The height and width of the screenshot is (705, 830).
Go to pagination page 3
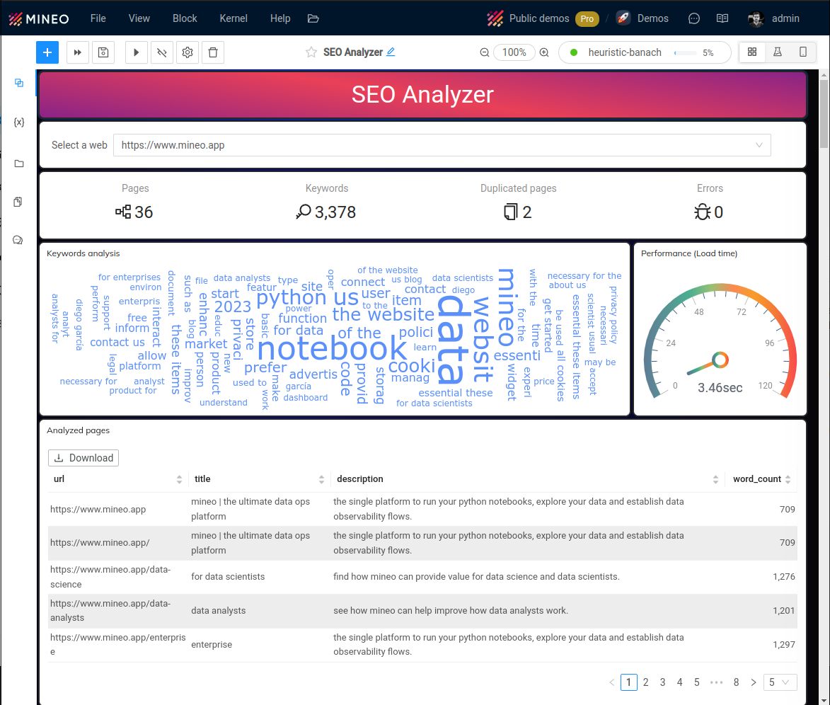click(663, 682)
